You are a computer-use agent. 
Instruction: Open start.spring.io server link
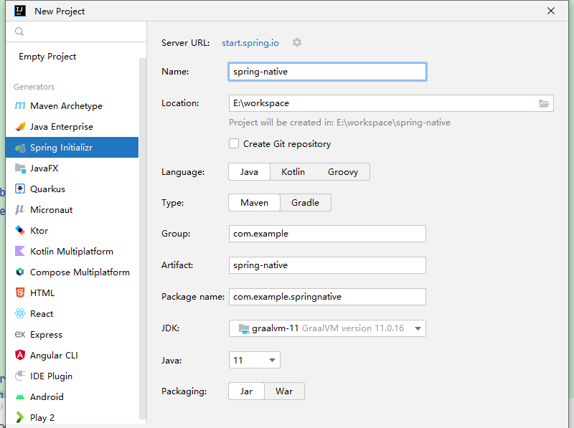pyautogui.click(x=250, y=43)
